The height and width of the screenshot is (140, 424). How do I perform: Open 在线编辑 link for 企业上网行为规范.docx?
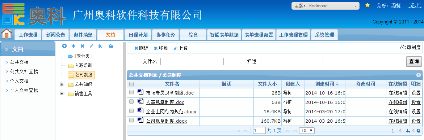point(398,111)
